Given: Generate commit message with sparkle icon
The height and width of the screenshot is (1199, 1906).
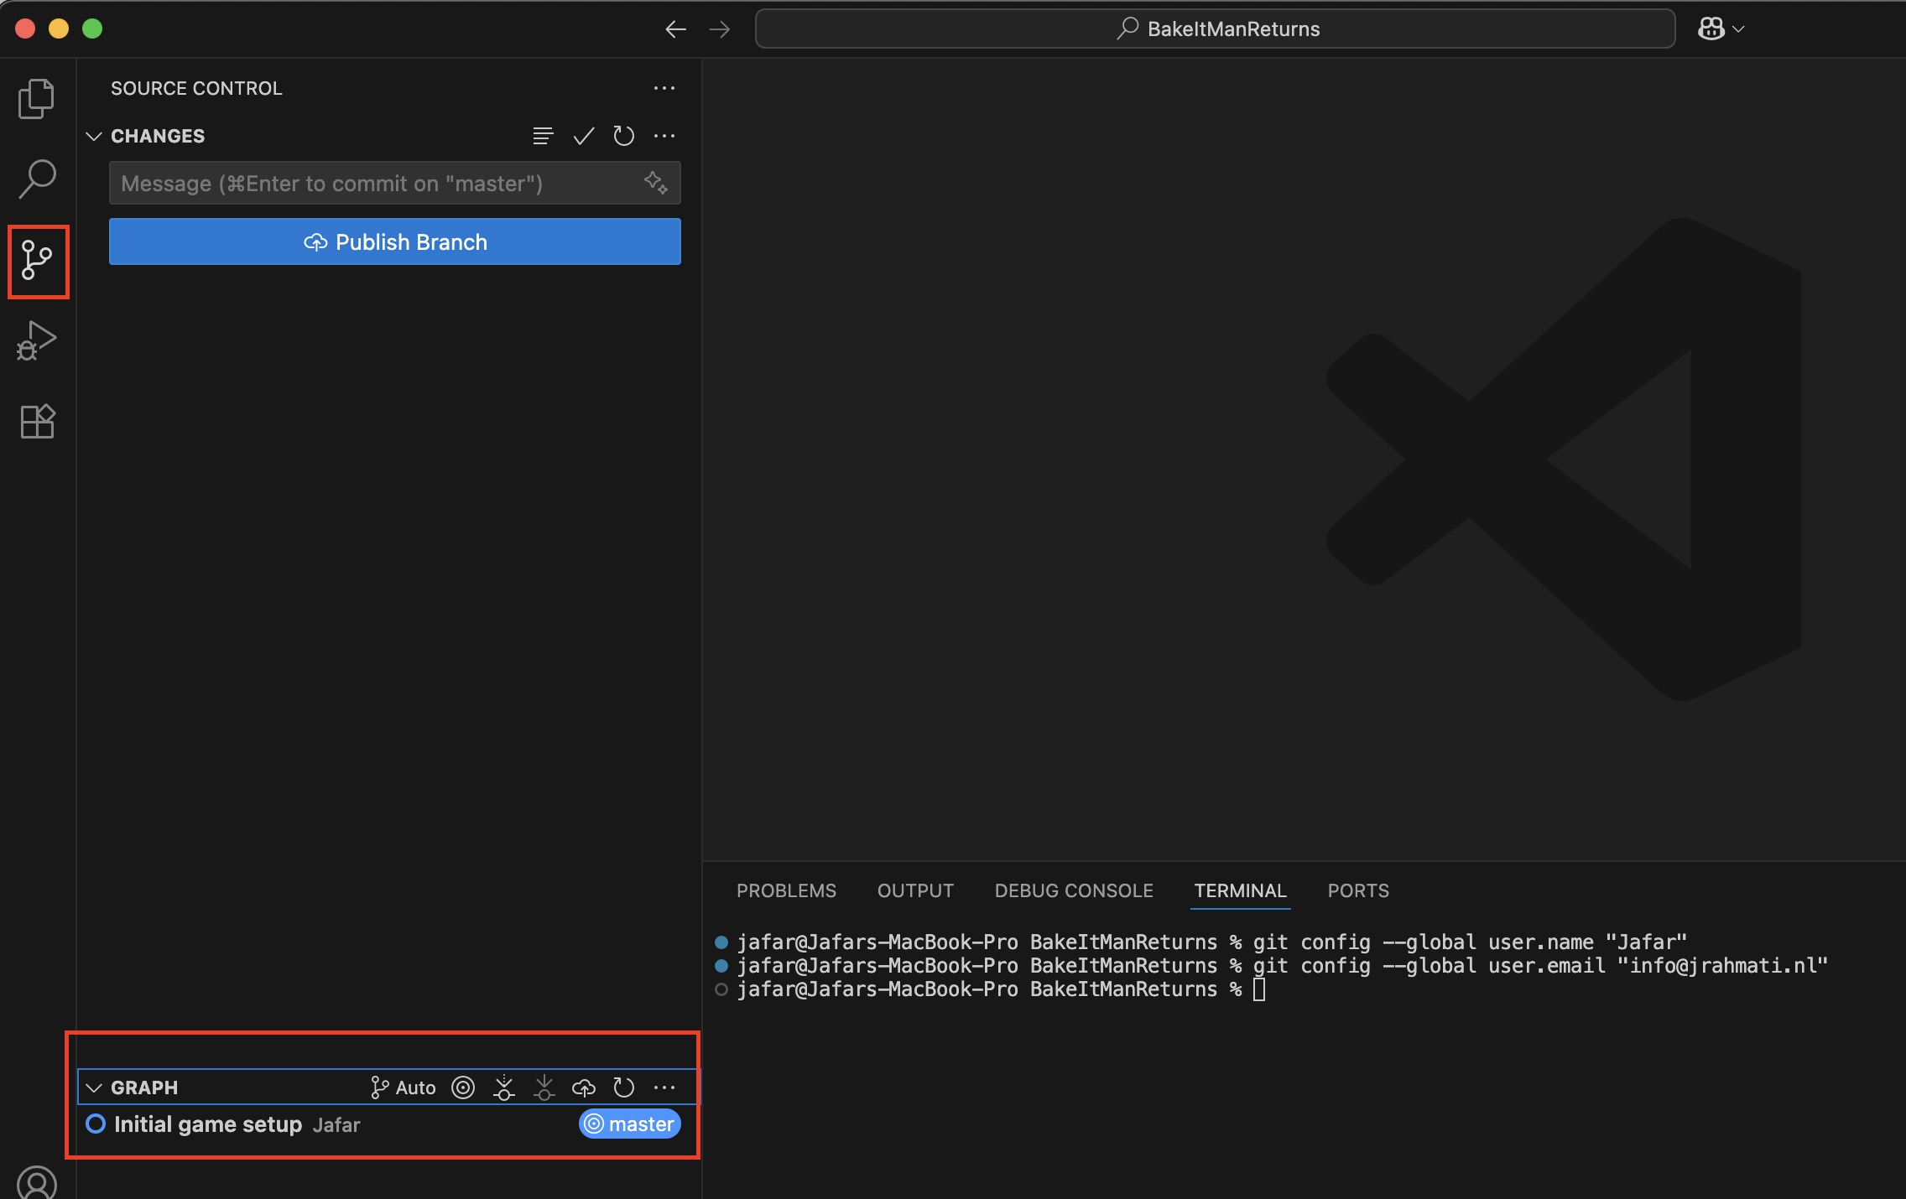Looking at the screenshot, I should click(656, 183).
